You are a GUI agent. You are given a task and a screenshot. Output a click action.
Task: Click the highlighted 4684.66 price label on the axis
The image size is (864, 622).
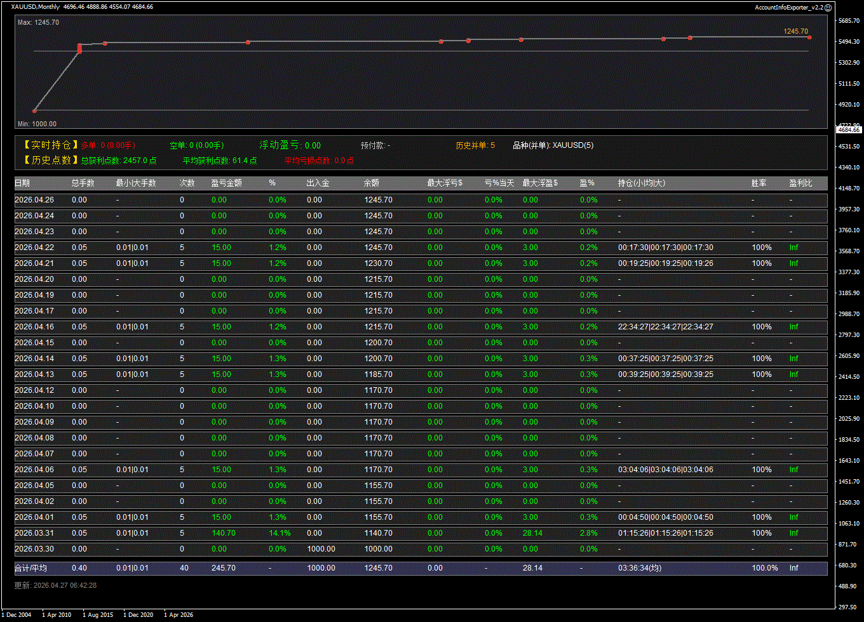[x=848, y=129]
